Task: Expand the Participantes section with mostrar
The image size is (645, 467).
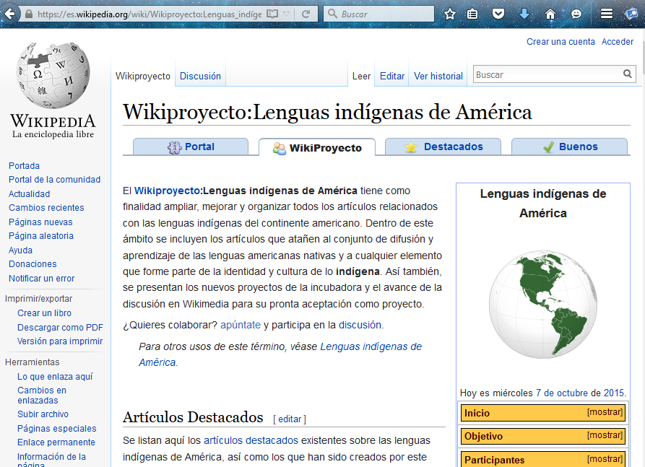Action: [605, 459]
